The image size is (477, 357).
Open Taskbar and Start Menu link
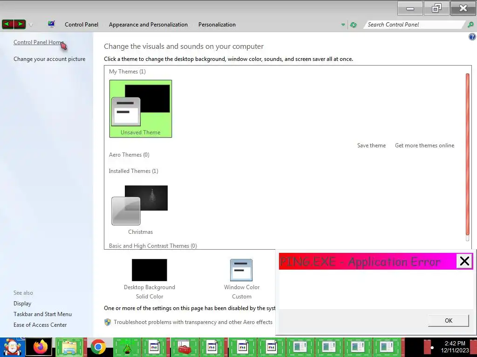42,314
